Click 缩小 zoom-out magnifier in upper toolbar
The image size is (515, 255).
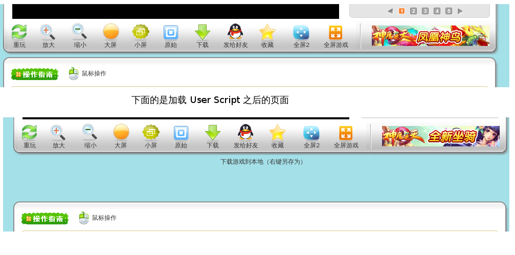coord(79,32)
